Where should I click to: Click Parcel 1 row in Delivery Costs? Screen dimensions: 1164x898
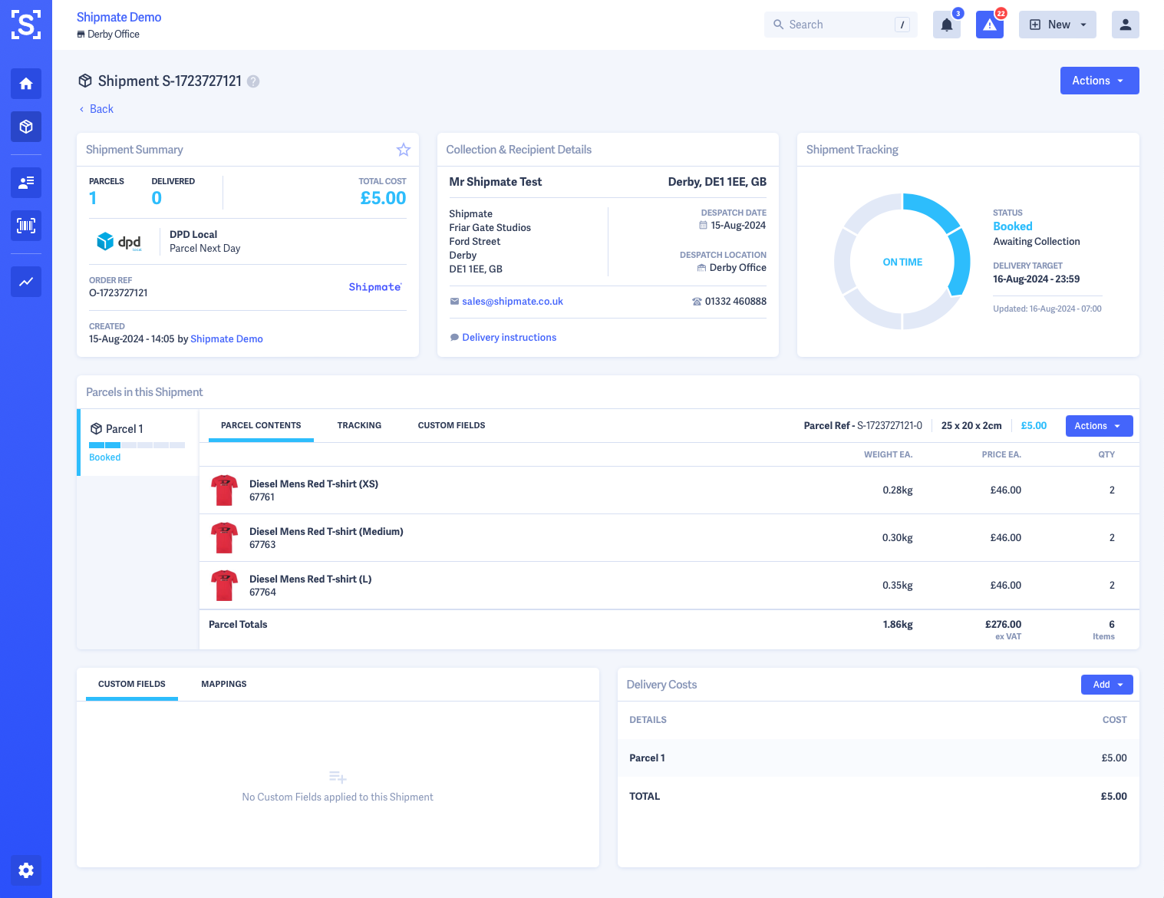(x=878, y=758)
